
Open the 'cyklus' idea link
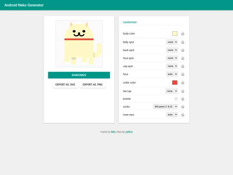(x=129, y=132)
